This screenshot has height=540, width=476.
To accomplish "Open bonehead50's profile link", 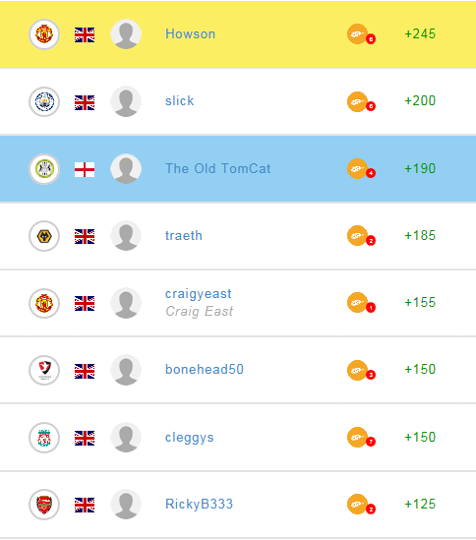I will pyautogui.click(x=205, y=369).
